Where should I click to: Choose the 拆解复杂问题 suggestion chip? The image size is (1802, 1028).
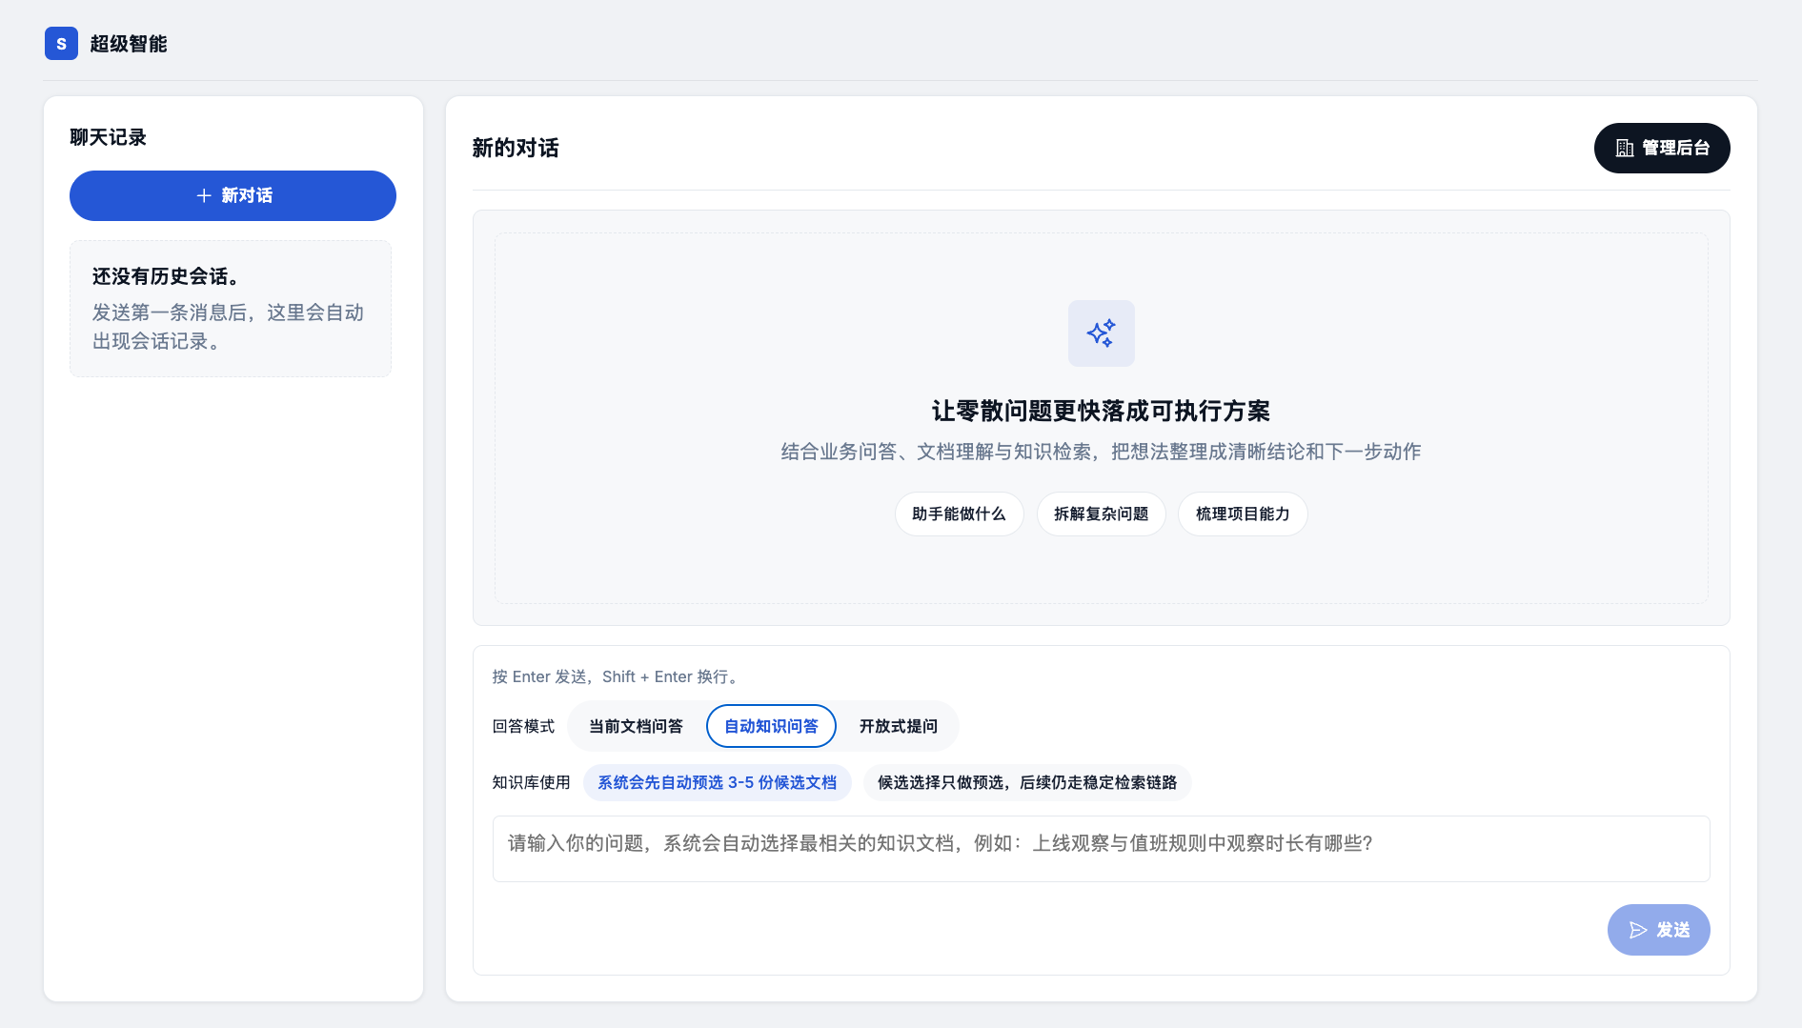[x=1101, y=514]
